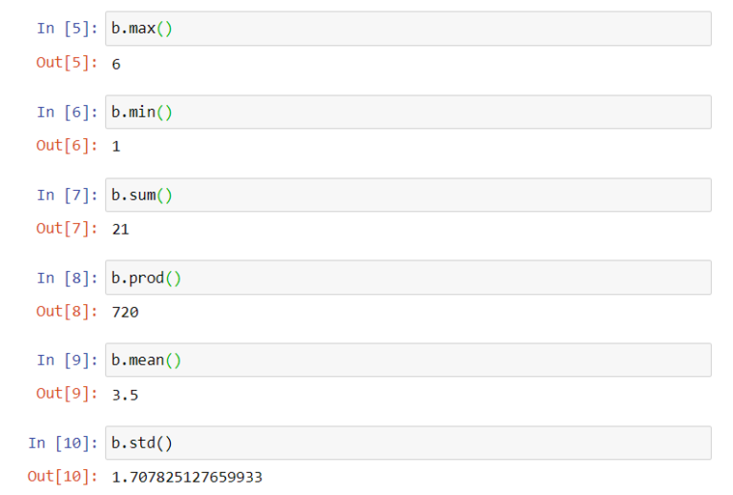Select the Out[6] output value 1
The height and width of the screenshot is (495, 733).
tap(115, 147)
